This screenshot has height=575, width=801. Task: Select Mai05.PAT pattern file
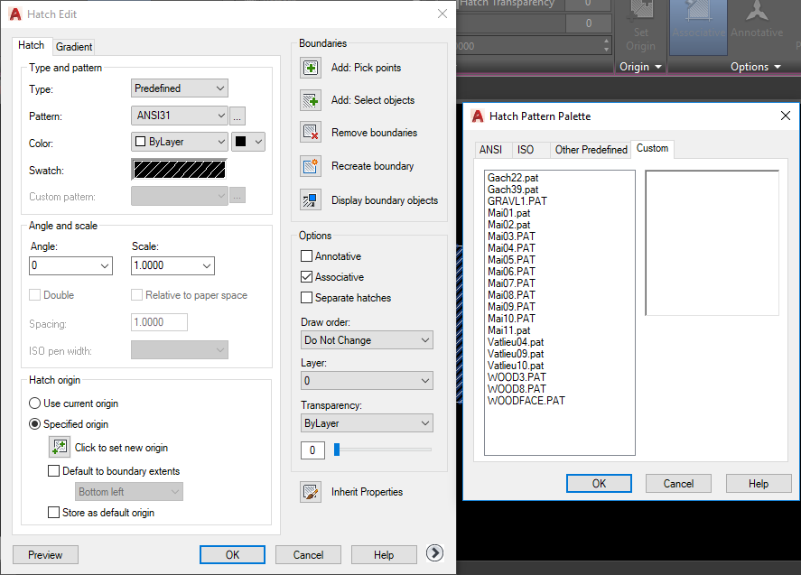point(511,260)
